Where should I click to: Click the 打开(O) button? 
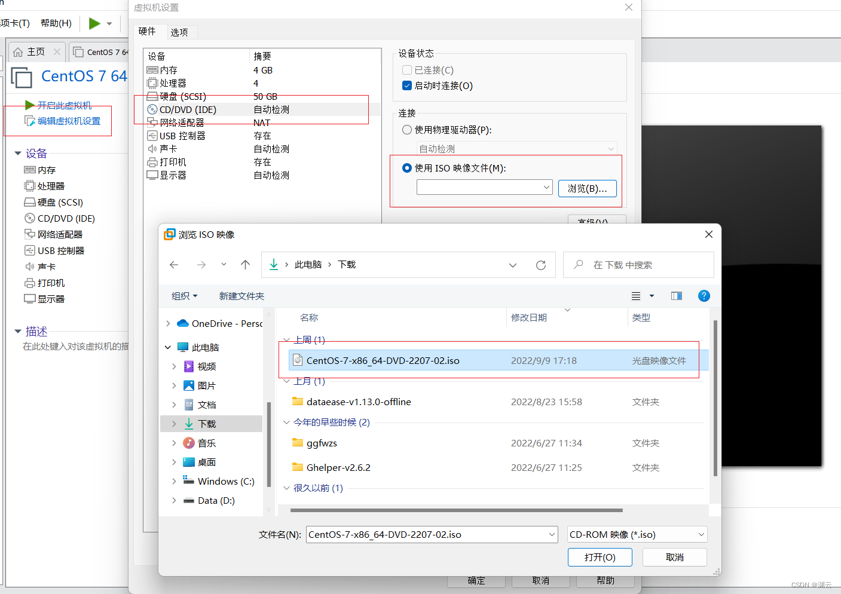click(600, 557)
